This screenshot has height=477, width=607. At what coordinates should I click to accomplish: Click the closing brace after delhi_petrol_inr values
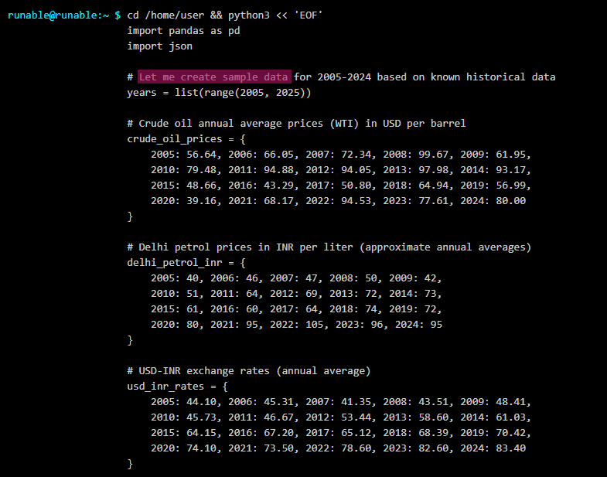(x=130, y=340)
